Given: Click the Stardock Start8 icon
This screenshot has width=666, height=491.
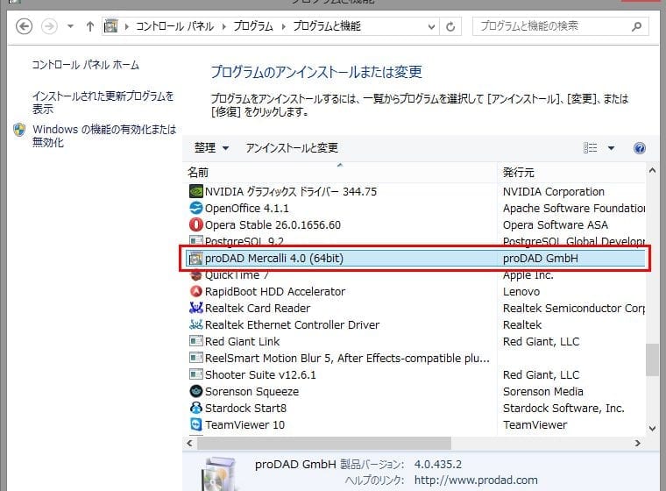Looking at the screenshot, I should click(x=195, y=408).
